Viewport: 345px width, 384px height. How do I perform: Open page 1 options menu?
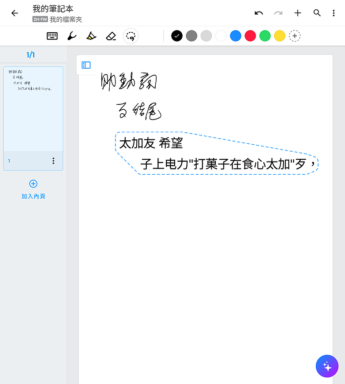pyautogui.click(x=54, y=161)
